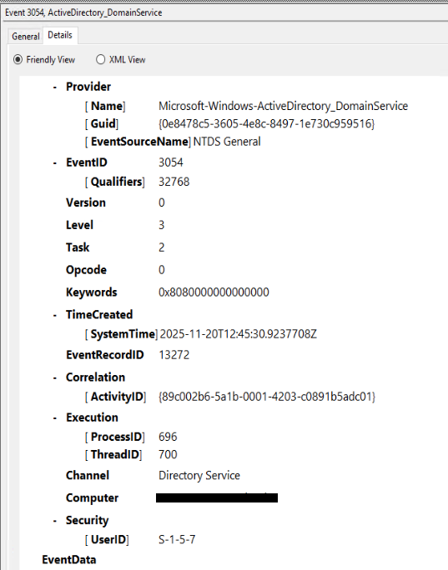Click the Version label
This screenshot has height=570, width=448.
(x=86, y=202)
